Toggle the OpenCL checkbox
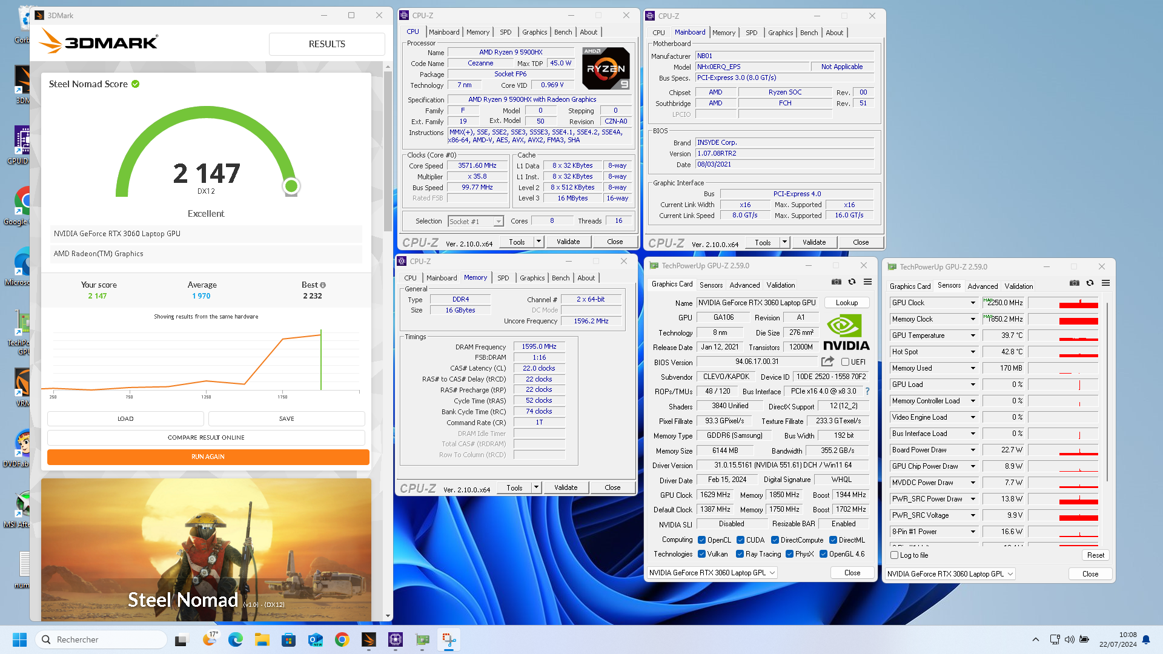The image size is (1163, 654). coord(701,540)
